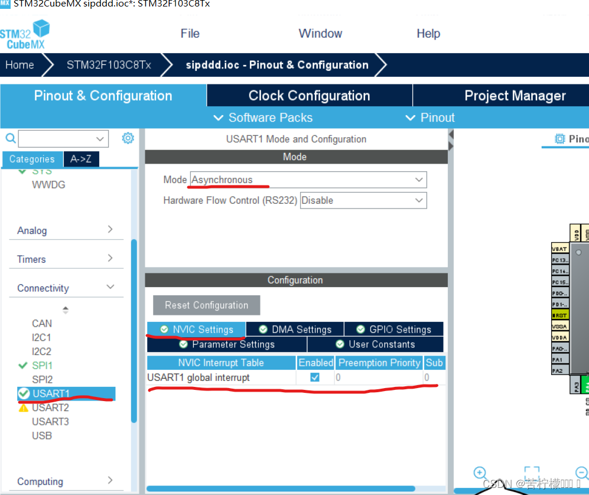This screenshot has width=589, height=495.
Task: Open the Help menu
Action: click(x=428, y=34)
